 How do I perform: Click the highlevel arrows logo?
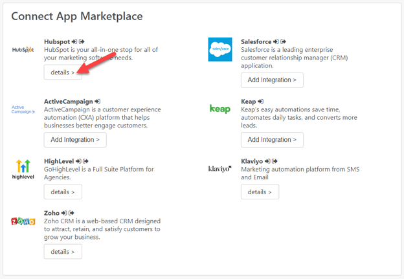[23, 169]
